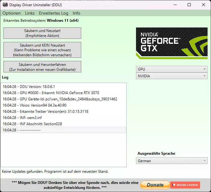Select the INF Abschnitt: Section028 log line
211x192 pixels.
coord(63,124)
